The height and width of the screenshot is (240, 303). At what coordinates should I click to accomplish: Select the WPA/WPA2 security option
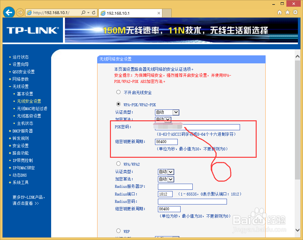pyautogui.click(x=118, y=164)
